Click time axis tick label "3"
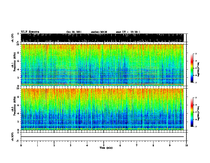The height and width of the screenshot is (163, 210). (x=71, y=145)
